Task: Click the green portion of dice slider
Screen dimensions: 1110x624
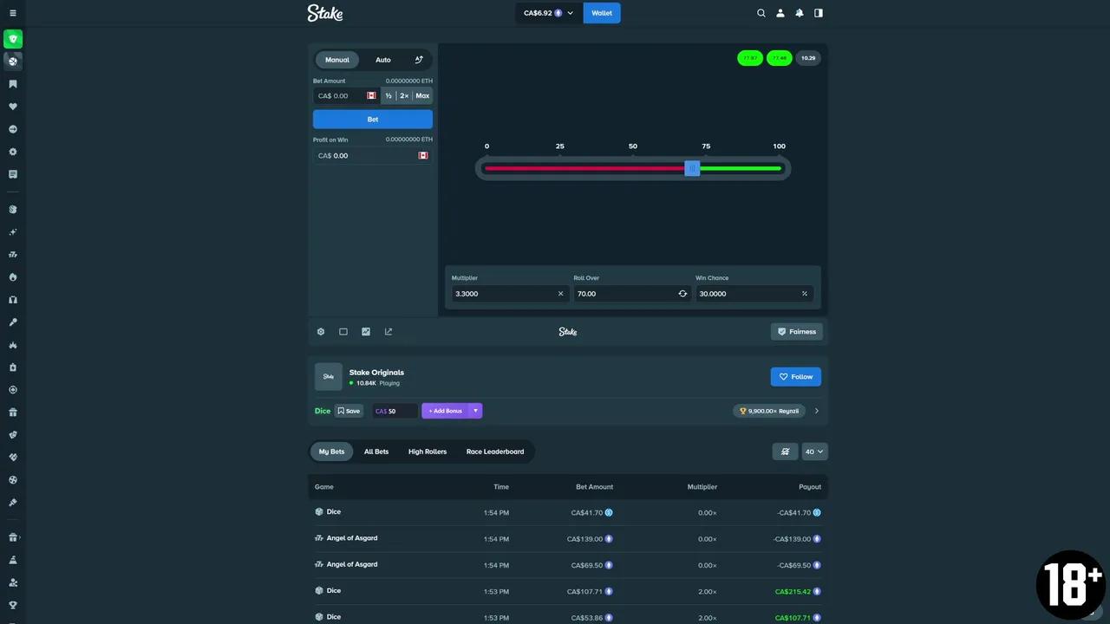Action: pos(741,168)
